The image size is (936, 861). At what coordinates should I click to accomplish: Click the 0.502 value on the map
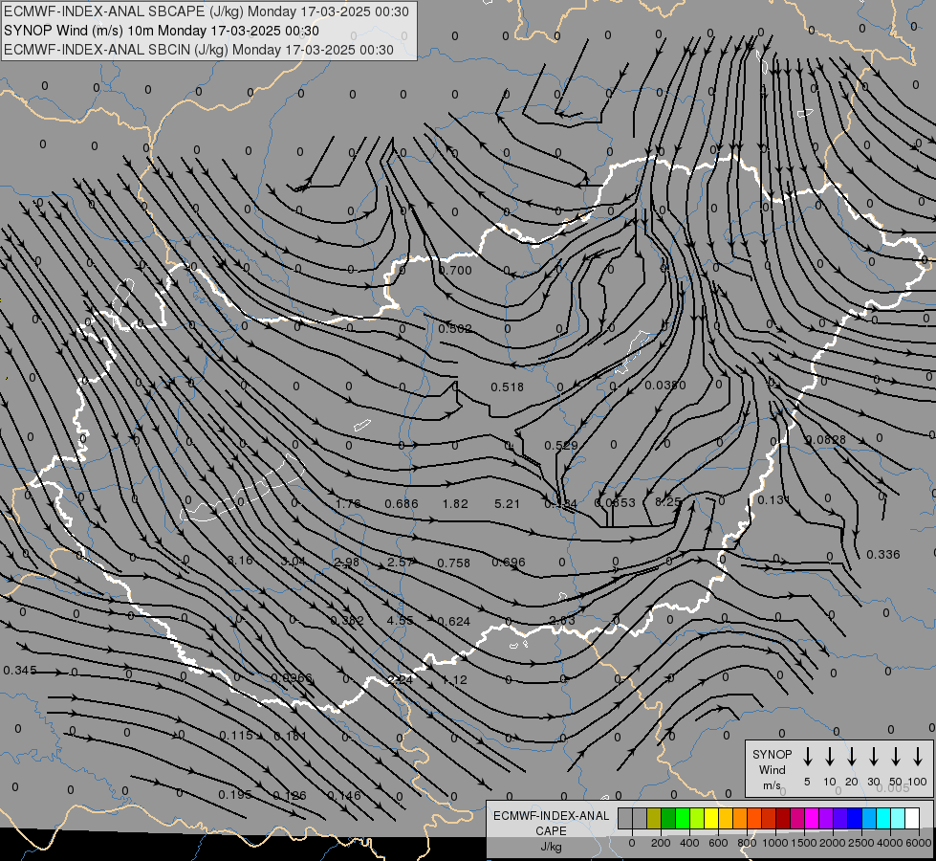pos(455,329)
